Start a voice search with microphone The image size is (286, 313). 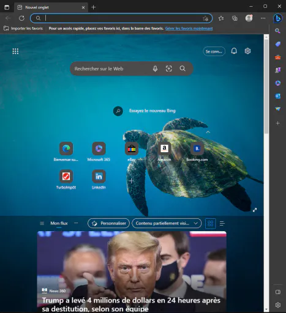pos(155,68)
